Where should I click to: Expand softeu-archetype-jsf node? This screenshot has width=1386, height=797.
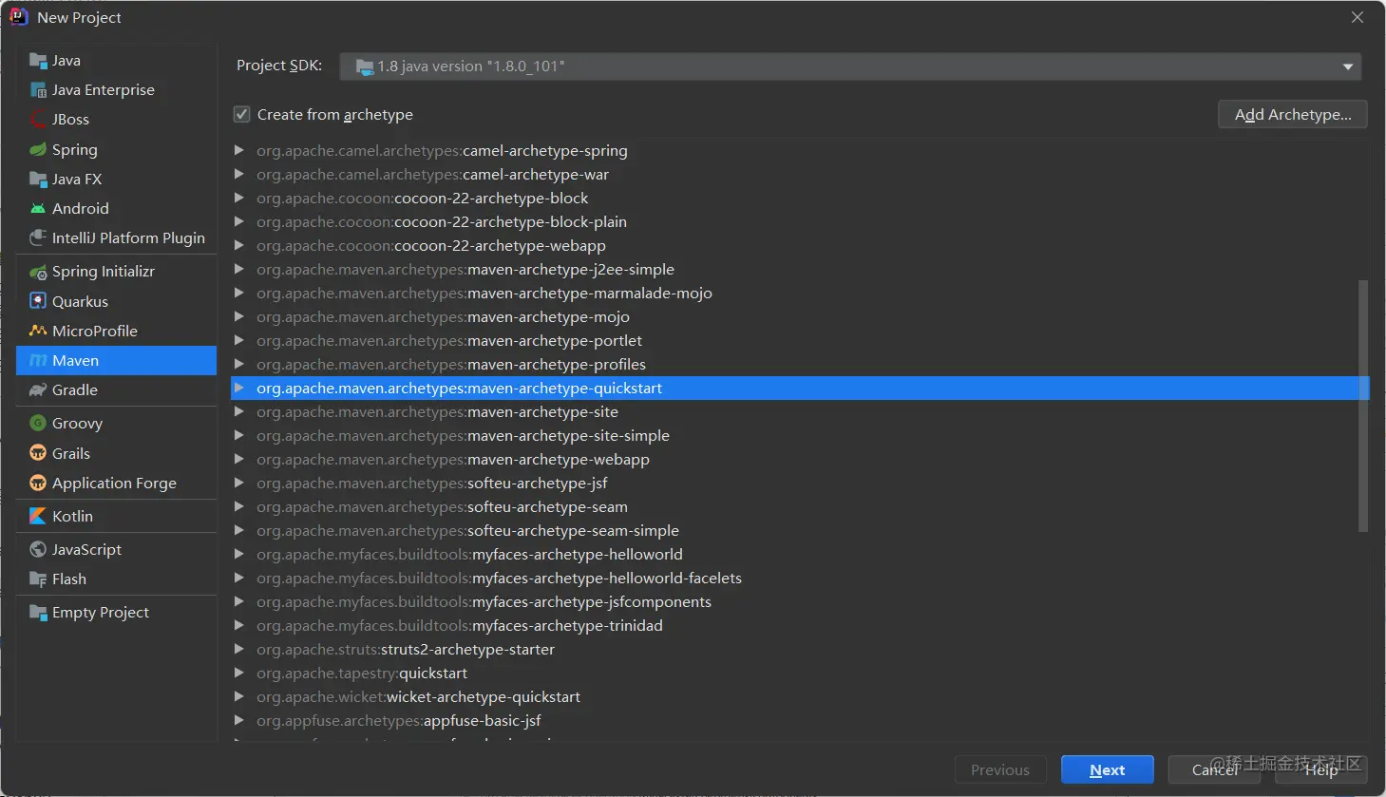coord(239,483)
